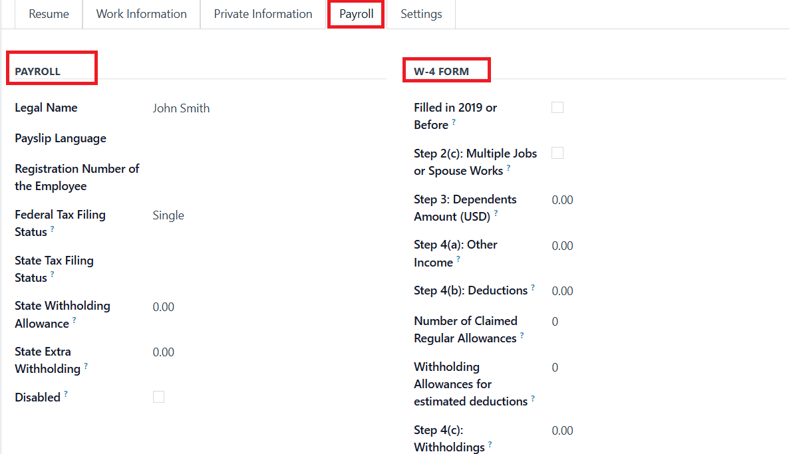
Task: Open the Private Information tab
Action: (263, 14)
